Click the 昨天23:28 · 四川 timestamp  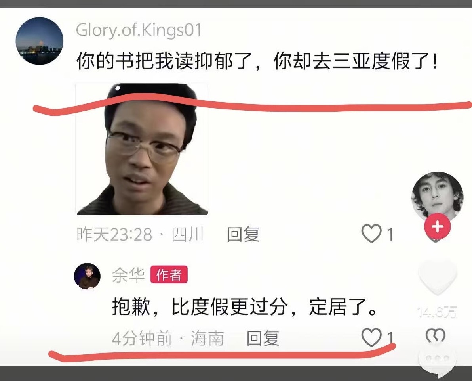(x=140, y=234)
